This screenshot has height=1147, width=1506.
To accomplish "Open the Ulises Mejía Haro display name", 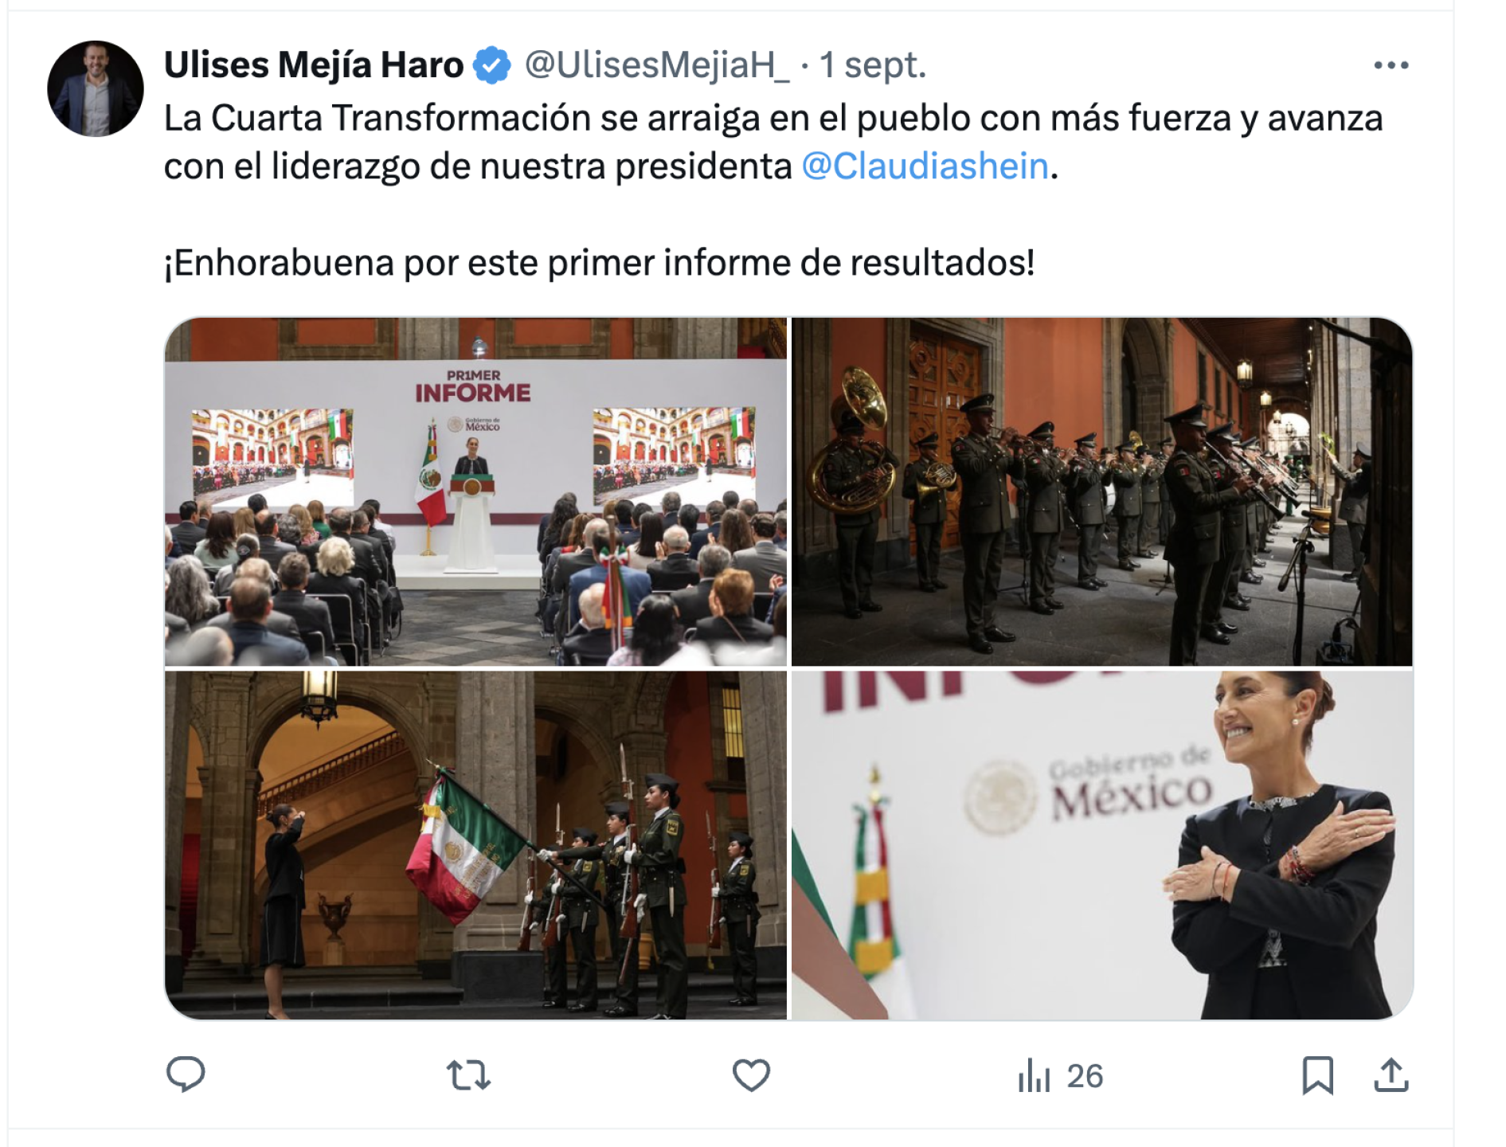I will (x=314, y=65).
